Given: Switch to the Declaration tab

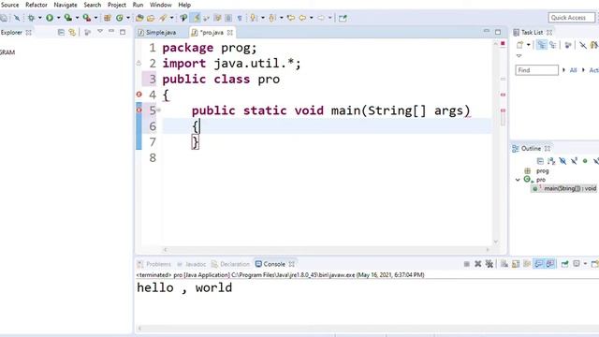Looking at the screenshot, I should (230, 264).
